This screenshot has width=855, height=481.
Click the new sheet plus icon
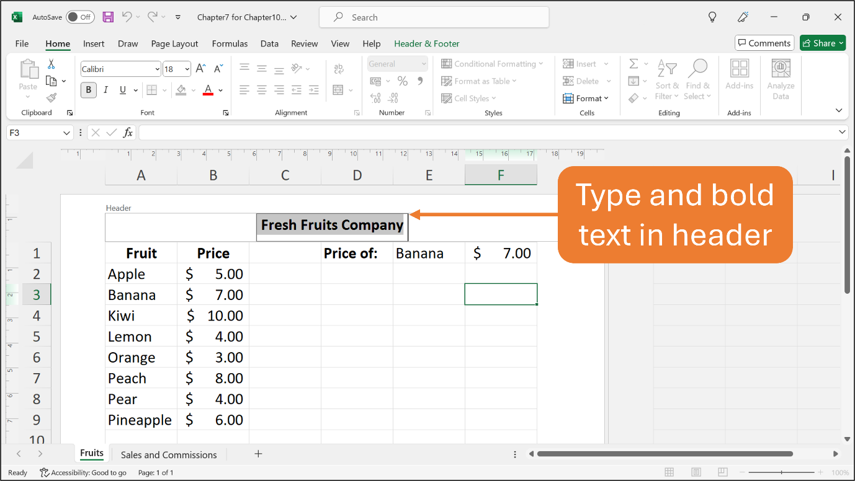[x=258, y=454]
